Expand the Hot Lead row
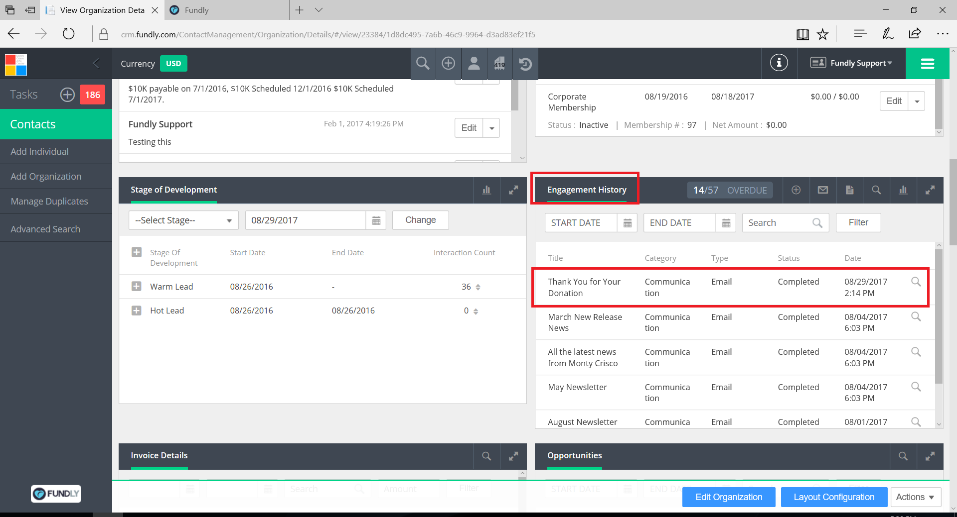 click(x=137, y=310)
